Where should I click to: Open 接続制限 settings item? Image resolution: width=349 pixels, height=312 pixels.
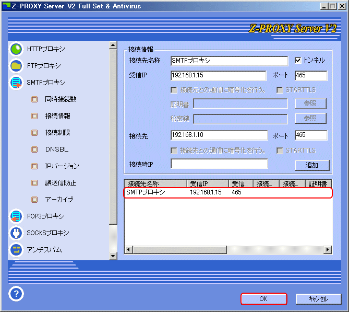click(58, 132)
